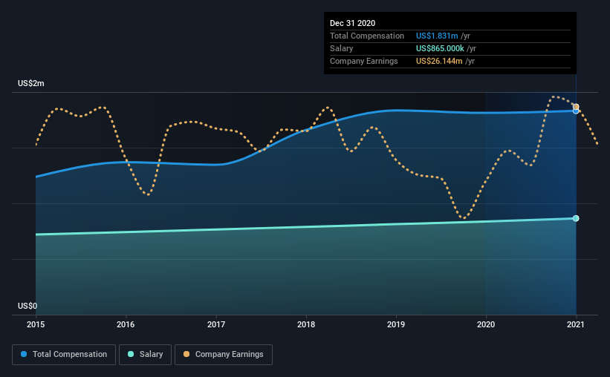Viewport: 610px width, 377px height.
Task: Toggle the Company Earnings legend button
Action: pyautogui.click(x=224, y=355)
